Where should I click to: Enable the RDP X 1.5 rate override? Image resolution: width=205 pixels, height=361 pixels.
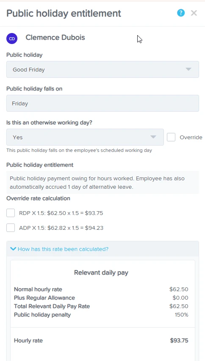tap(11, 213)
